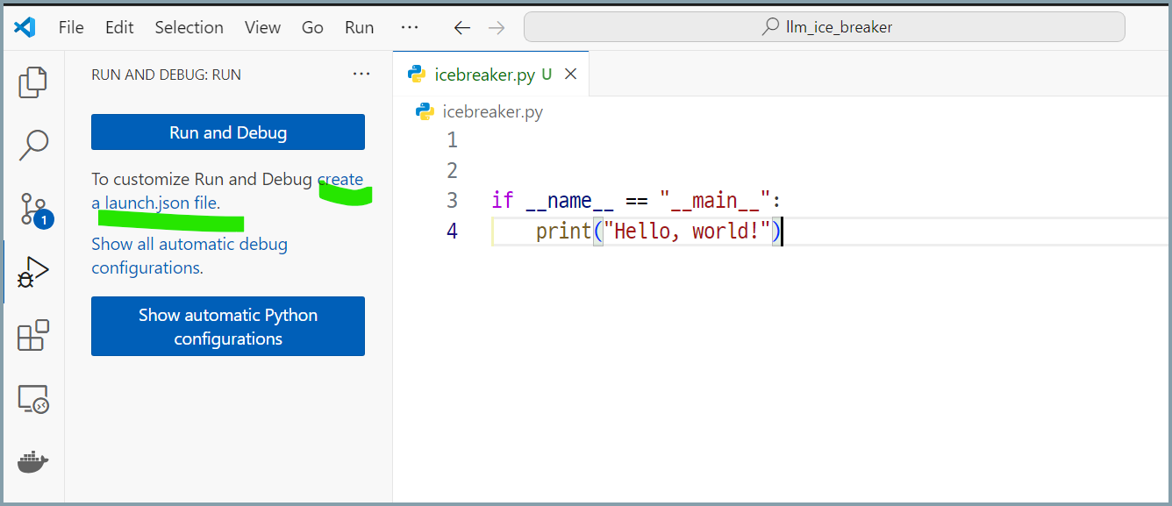Open Source Control view with pending change
The image size is (1172, 506).
[32, 208]
